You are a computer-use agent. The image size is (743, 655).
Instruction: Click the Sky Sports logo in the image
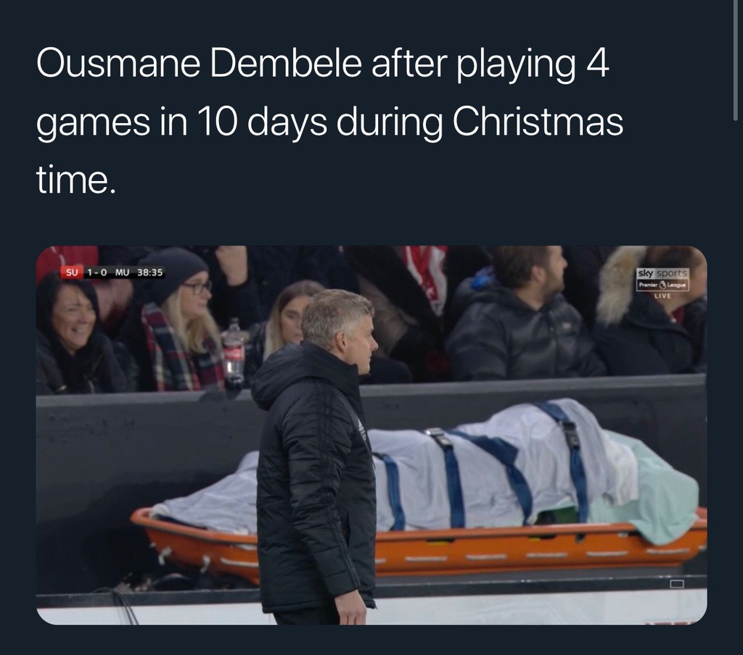click(662, 274)
